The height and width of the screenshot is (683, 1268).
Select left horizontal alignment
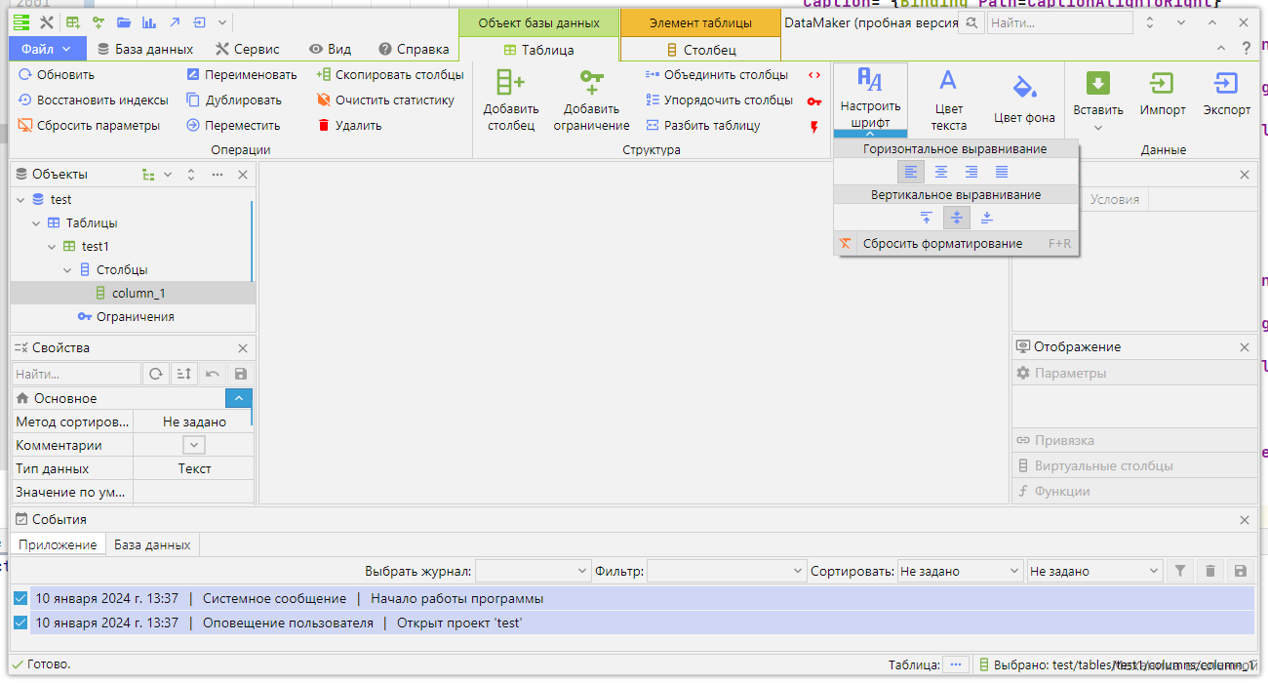pyautogui.click(x=911, y=172)
